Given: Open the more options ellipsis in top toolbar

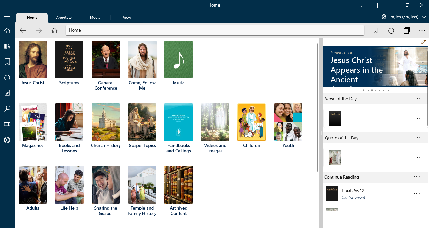Looking at the screenshot, I should [x=422, y=30].
